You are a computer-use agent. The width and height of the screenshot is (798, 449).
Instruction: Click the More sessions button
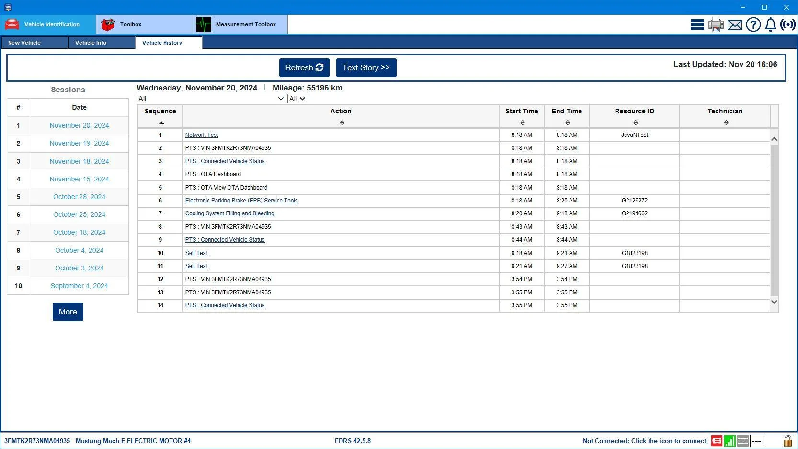tap(68, 312)
